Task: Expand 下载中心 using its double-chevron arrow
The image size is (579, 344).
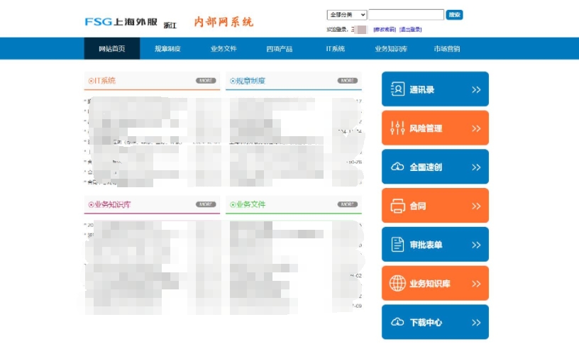Action: coord(475,322)
